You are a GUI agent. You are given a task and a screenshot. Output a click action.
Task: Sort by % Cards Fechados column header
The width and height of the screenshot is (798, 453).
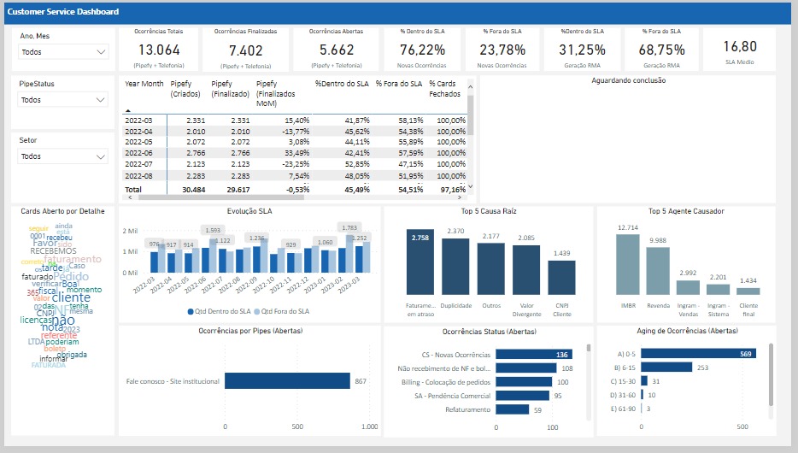click(x=444, y=89)
